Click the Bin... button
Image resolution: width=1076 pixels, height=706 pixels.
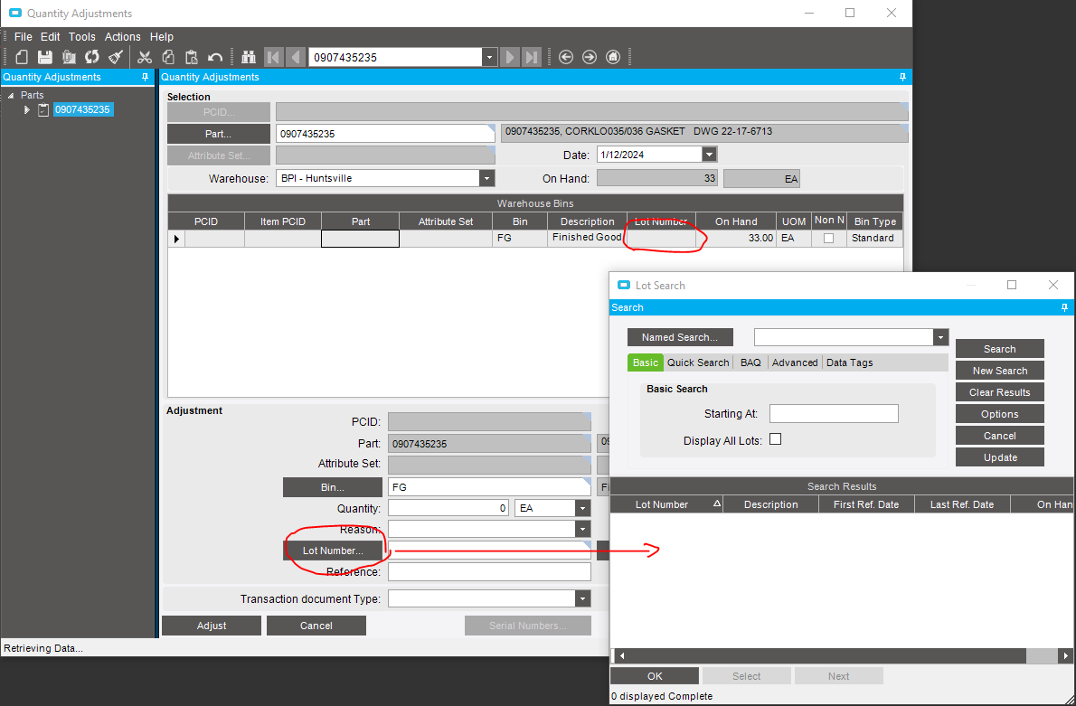tap(333, 487)
